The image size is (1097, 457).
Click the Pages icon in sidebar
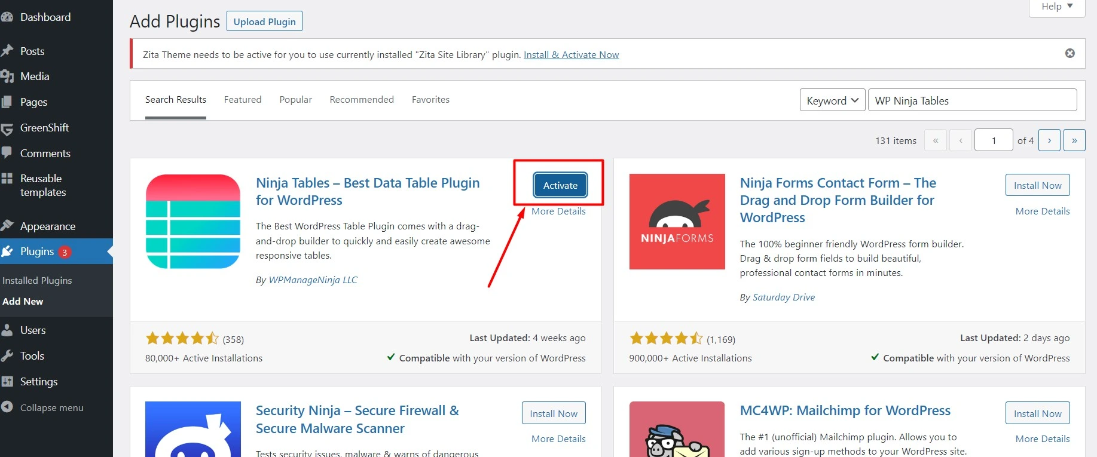(7, 102)
